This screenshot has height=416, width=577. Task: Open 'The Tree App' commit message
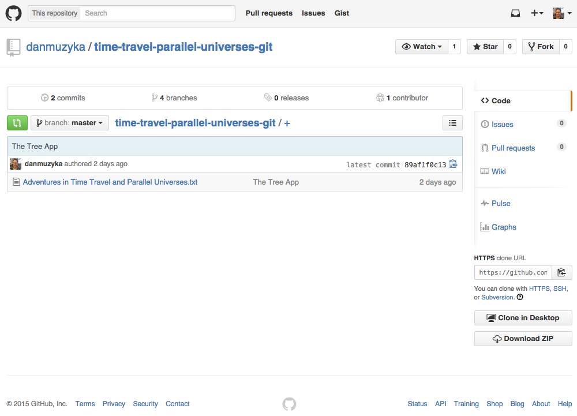pyautogui.click(x=35, y=147)
